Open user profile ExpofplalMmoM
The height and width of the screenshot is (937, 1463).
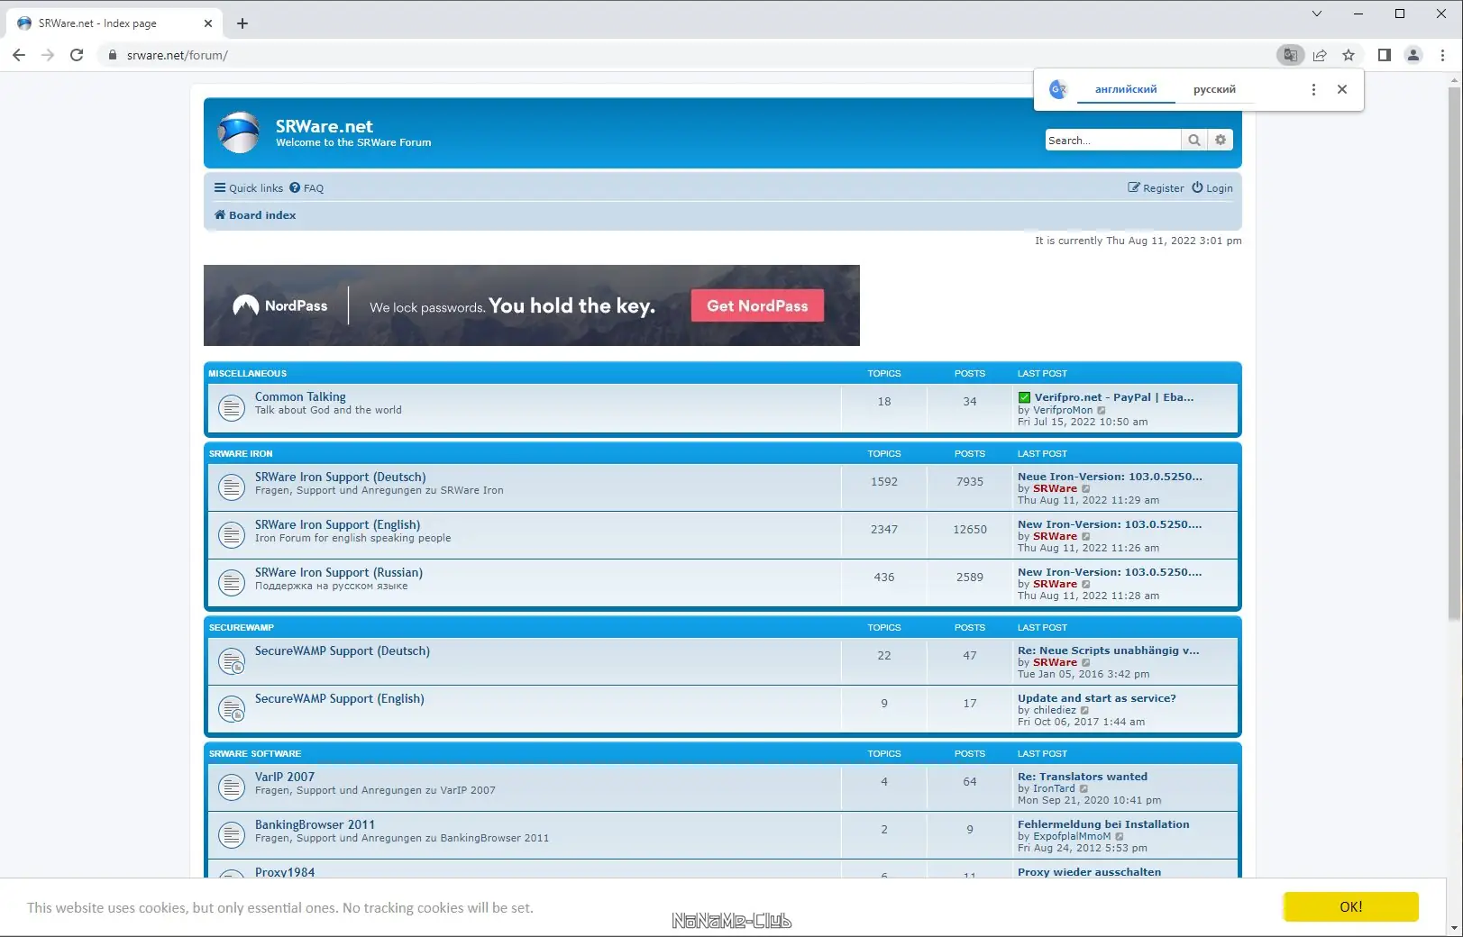click(1072, 836)
